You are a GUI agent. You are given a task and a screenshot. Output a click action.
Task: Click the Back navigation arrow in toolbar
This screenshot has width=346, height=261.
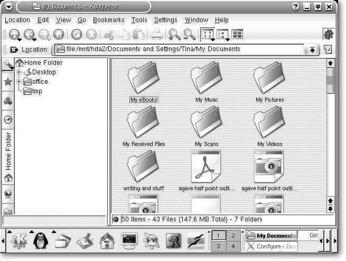[x=29, y=35]
